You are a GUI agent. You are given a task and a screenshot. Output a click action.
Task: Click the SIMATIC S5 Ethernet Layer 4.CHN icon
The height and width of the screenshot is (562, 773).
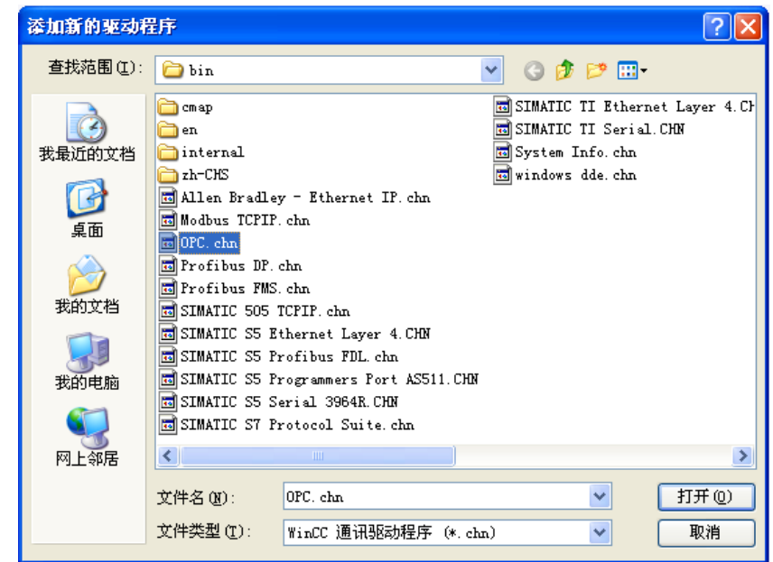point(168,334)
